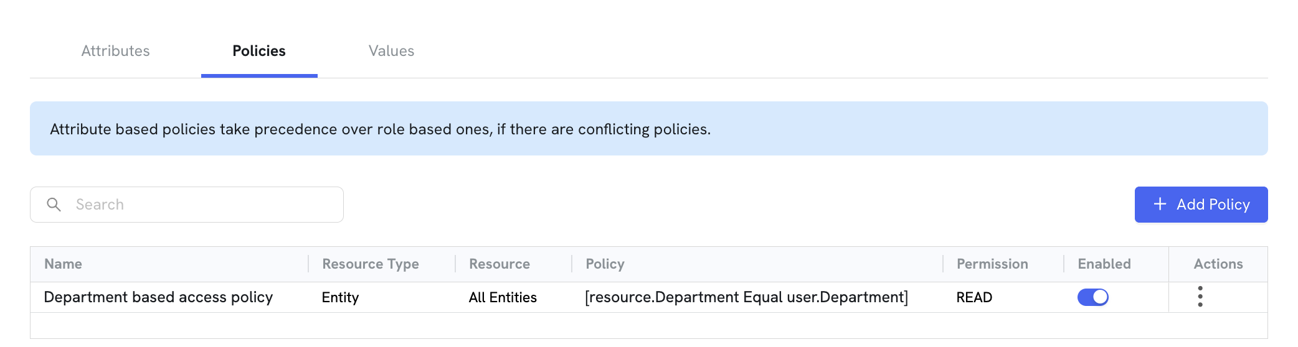Open the three-dot actions menu
The height and width of the screenshot is (347, 1298).
(x=1200, y=297)
